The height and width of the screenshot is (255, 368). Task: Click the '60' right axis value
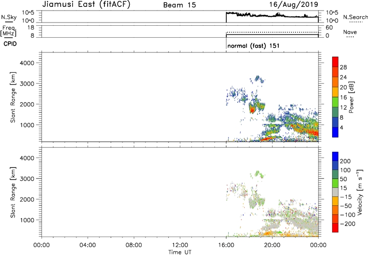coord(329,28)
